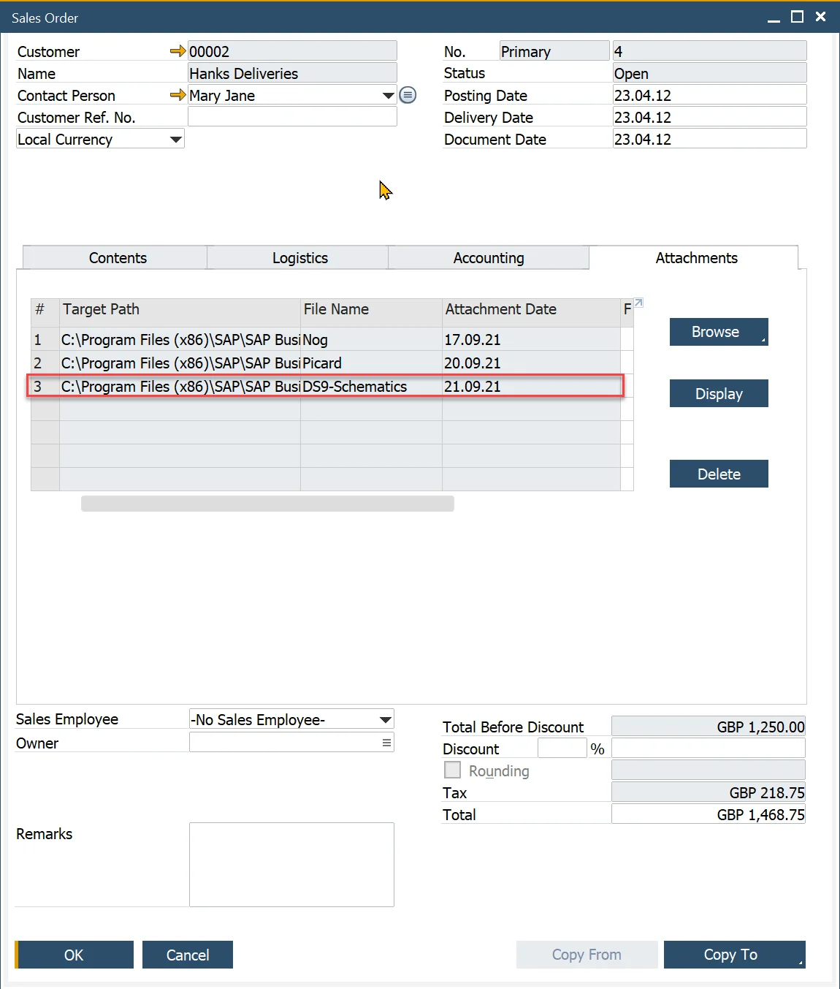Screen dimensions: 840x989
Task: Expand the attachments table via corner icon
Action: click(x=638, y=303)
